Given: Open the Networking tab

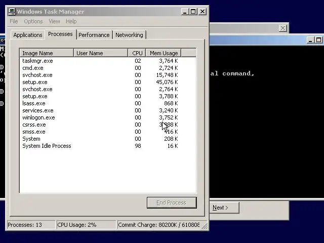Looking at the screenshot, I should pos(130,35).
